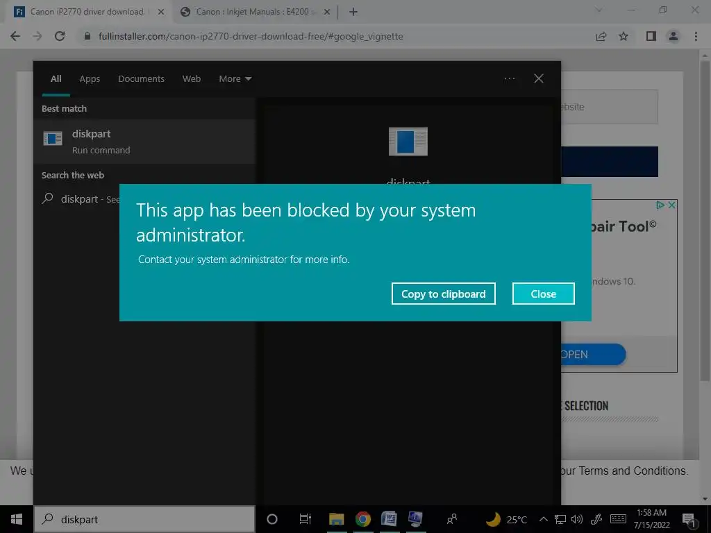Open weather widget showing 25°C
The width and height of the screenshot is (711, 533).
click(x=506, y=519)
